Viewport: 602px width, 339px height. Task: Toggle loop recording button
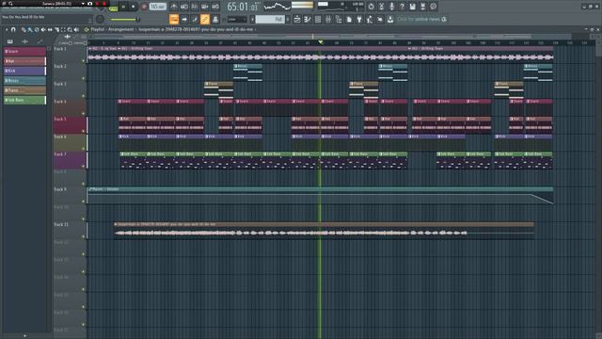coord(215,7)
